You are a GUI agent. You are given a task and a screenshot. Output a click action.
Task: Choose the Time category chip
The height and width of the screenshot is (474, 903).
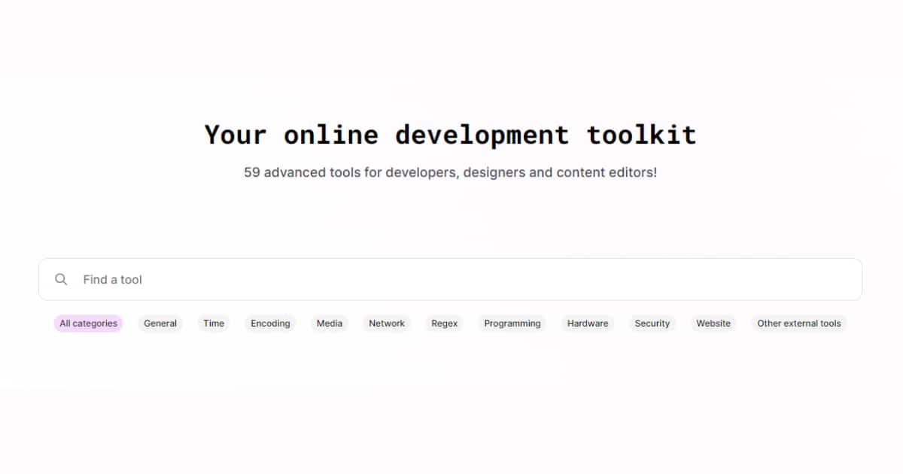pyautogui.click(x=214, y=324)
